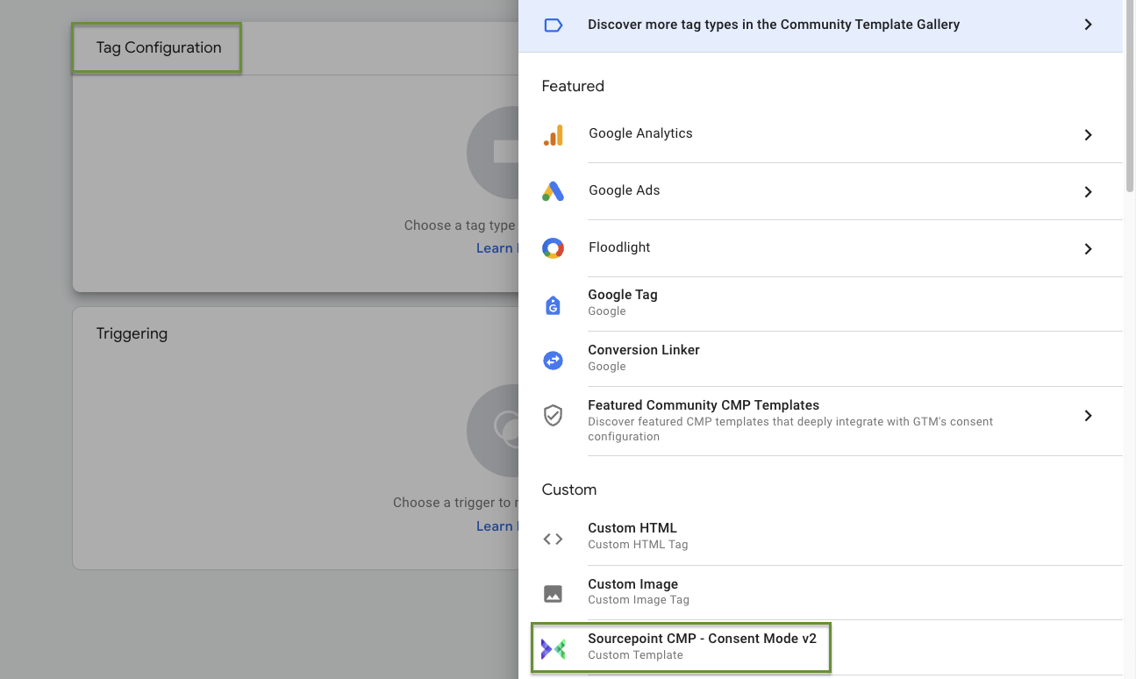The image size is (1136, 679).
Task: Click Discover more tag types banner text
Action: [774, 25]
